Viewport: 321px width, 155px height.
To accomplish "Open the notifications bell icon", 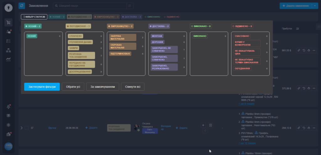I will pos(8,107).
